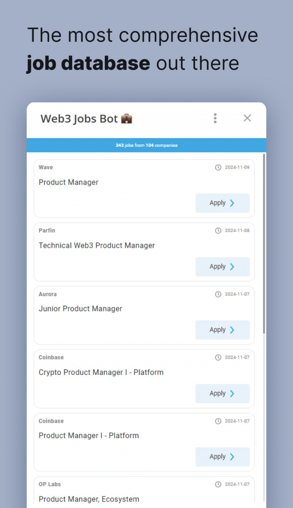
Task: Click clock icon on the Wave job card
Action: [218, 167]
